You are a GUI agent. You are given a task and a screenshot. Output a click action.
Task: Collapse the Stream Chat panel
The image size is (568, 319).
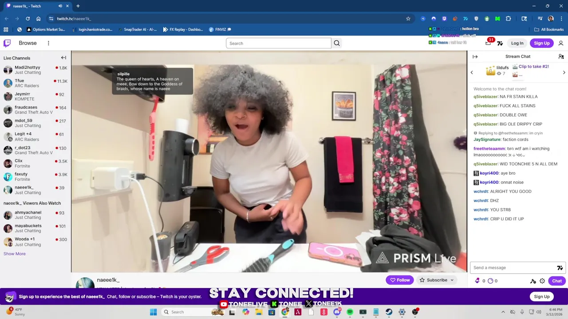[x=475, y=56]
